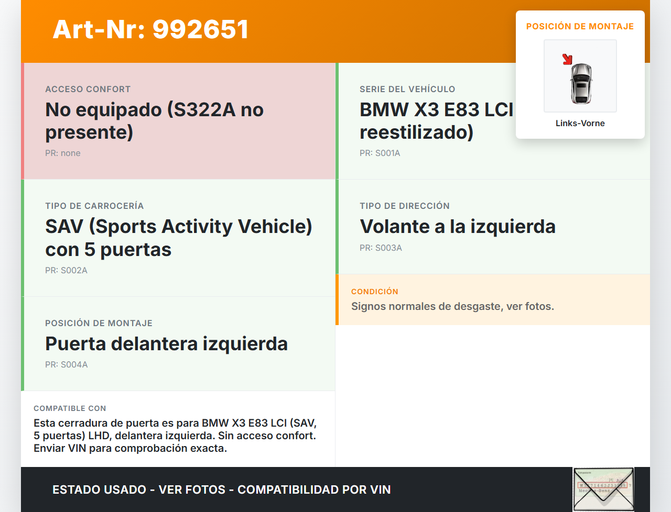Click the "PR: S001A" code
671x512 pixels.
380,153
